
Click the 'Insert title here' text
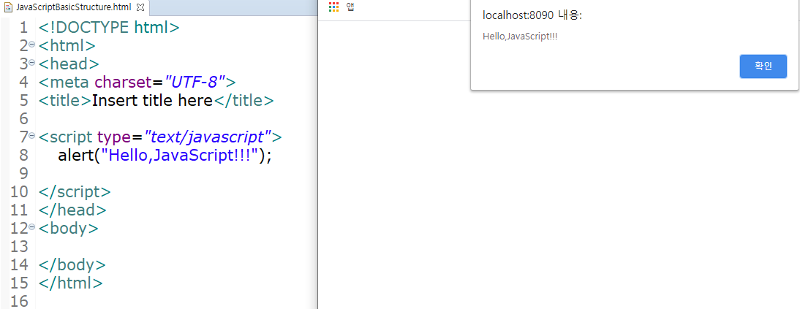(152, 101)
